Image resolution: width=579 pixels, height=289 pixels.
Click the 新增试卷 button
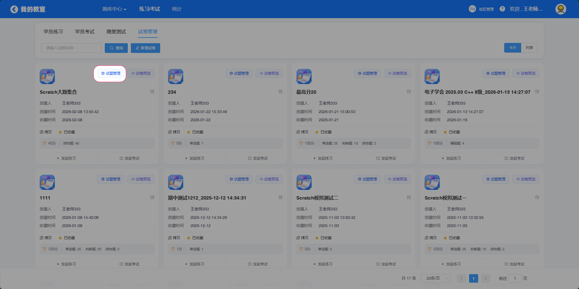click(145, 48)
